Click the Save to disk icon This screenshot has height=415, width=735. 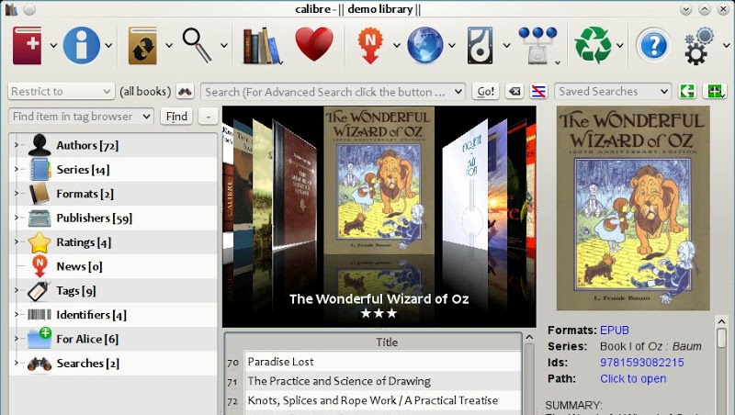pyautogui.click(x=480, y=45)
